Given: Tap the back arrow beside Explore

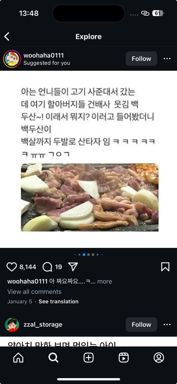Looking at the screenshot, I should pyautogui.click(x=7, y=37).
